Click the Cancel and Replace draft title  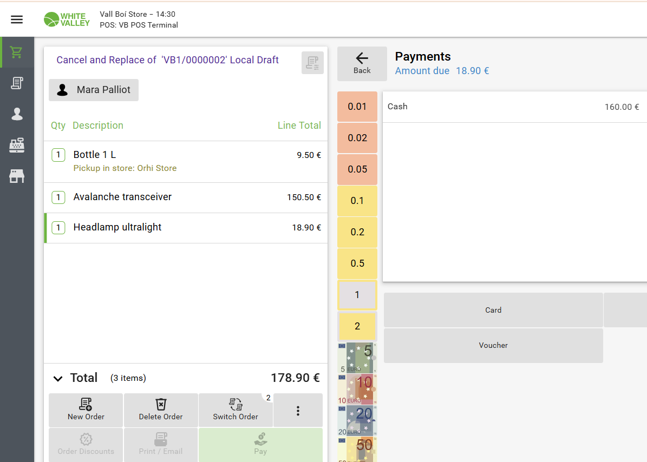(167, 60)
